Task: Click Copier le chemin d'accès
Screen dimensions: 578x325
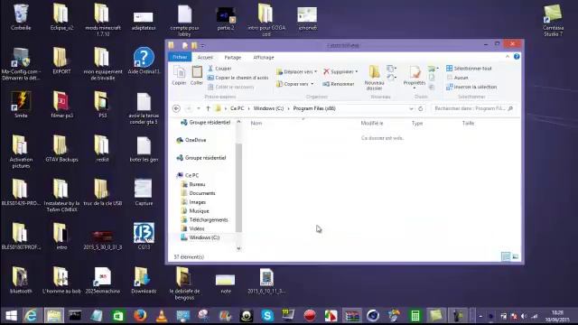Action: [x=238, y=78]
